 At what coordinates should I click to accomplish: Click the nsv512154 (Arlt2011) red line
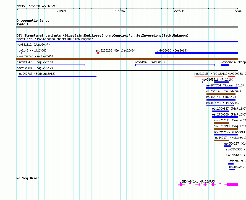coord(208,76)
